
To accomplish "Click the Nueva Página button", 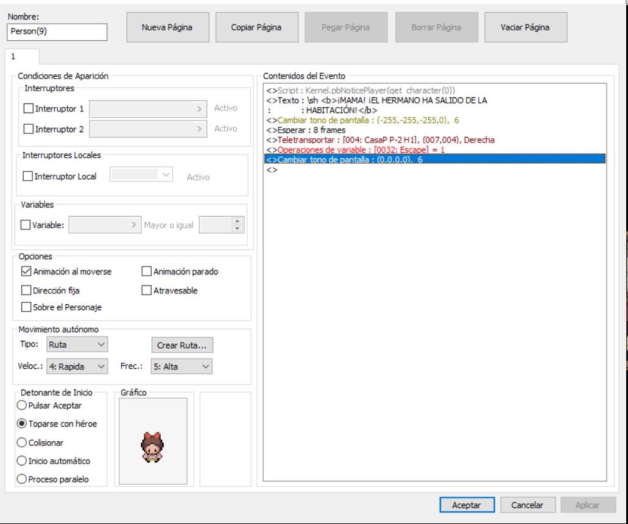I will click(167, 27).
